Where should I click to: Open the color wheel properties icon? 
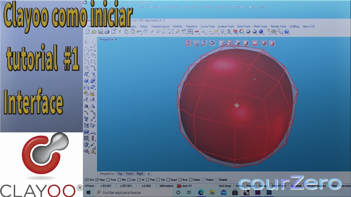(x=242, y=31)
